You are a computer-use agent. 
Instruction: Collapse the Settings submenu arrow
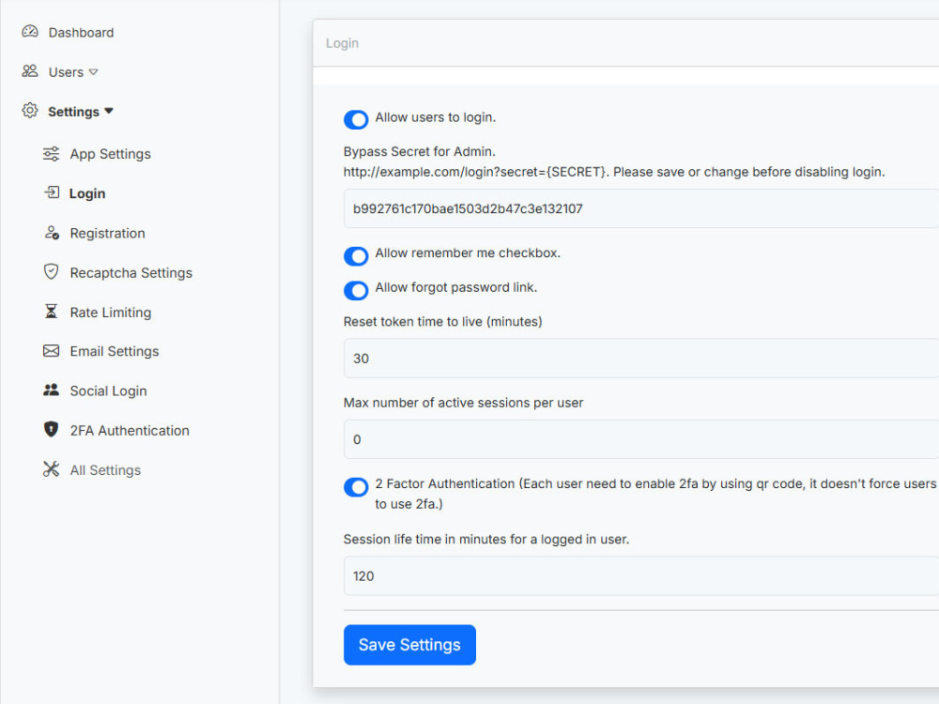coord(108,111)
